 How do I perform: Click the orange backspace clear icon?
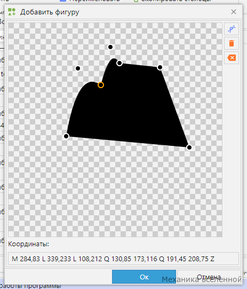click(232, 58)
